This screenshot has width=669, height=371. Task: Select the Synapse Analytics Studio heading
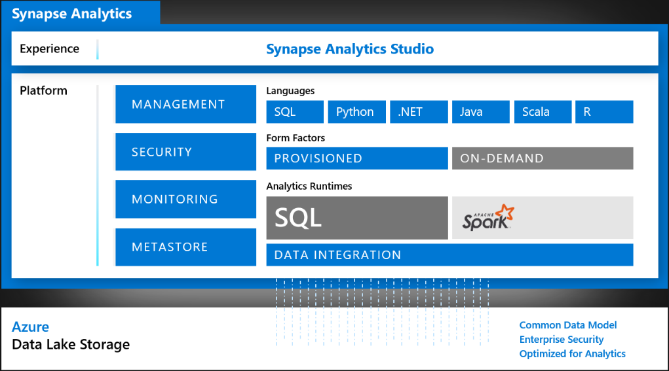(350, 49)
